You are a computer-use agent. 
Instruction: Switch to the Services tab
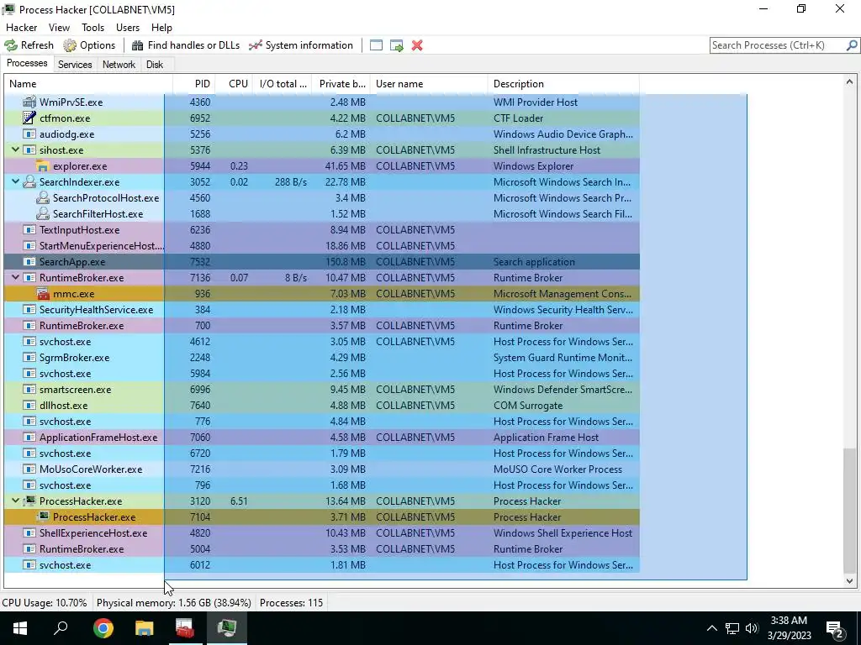(75, 64)
